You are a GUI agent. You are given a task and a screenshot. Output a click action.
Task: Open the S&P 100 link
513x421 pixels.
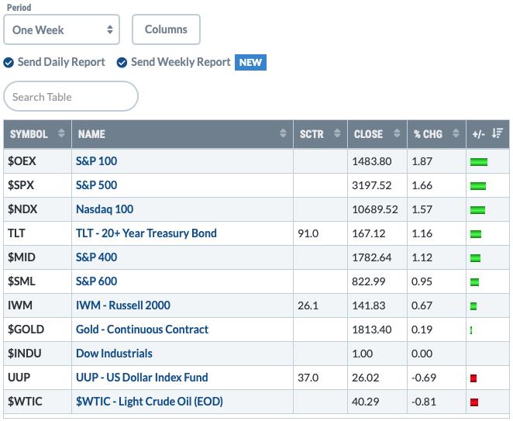pyautogui.click(x=97, y=161)
